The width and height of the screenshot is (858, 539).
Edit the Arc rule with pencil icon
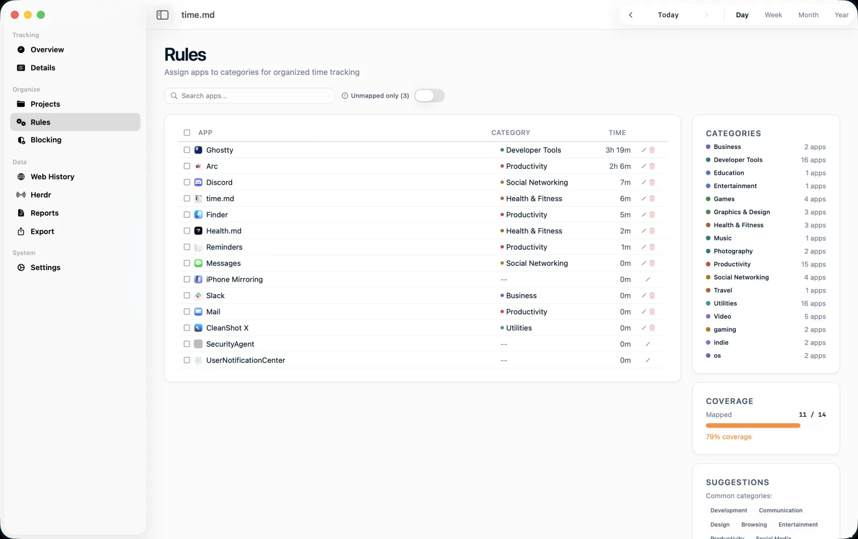(x=644, y=166)
